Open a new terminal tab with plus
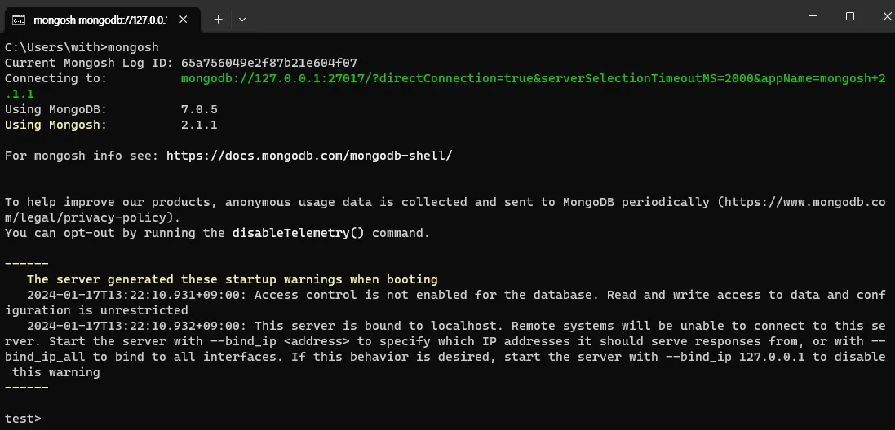This screenshot has height=430, width=895. [218, 18]
